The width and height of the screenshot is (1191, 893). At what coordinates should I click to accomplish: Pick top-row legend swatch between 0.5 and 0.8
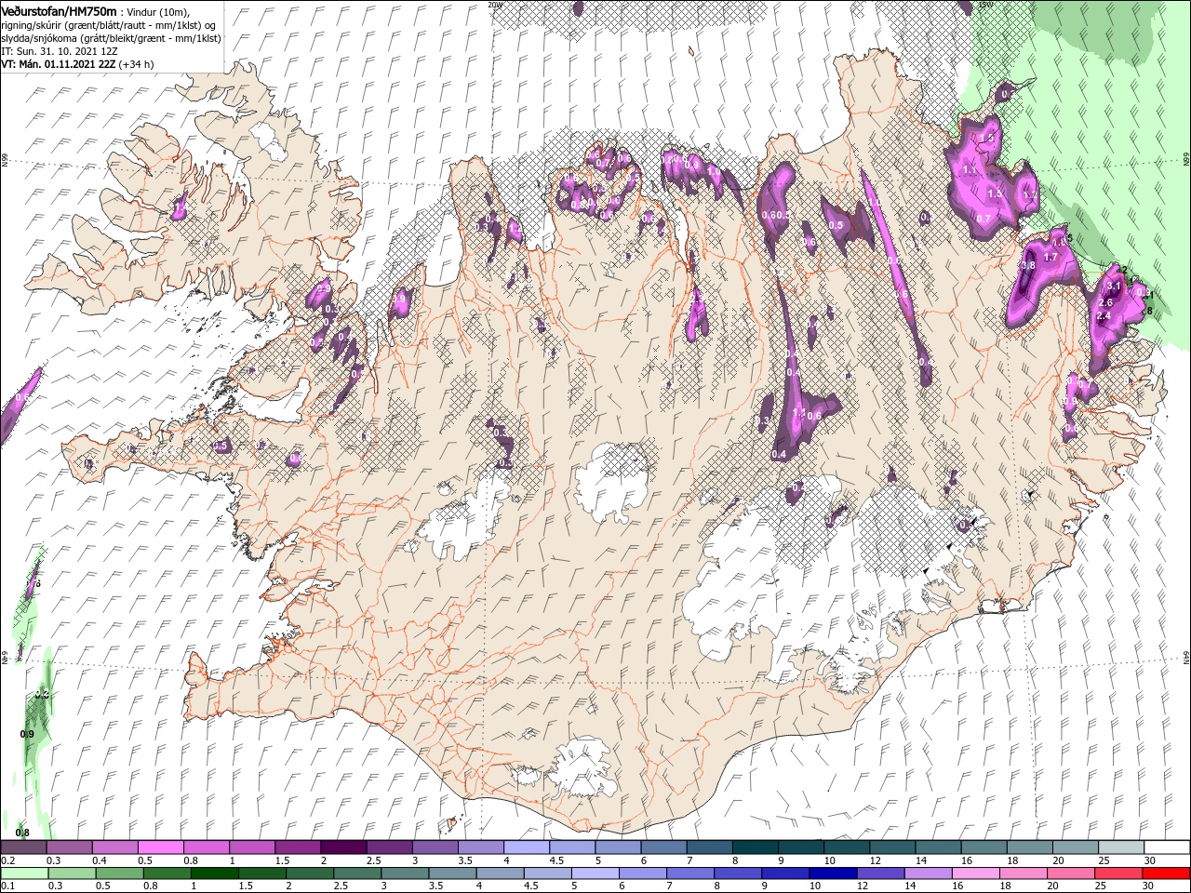tap(160, 847)
